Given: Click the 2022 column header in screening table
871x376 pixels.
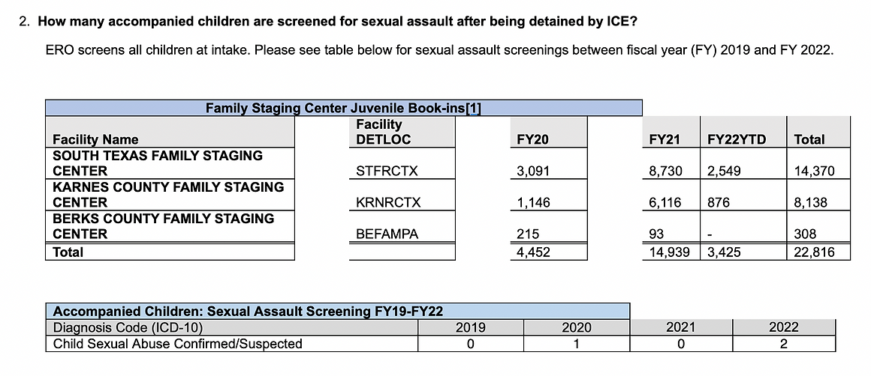Looking at the screenshot, I should (784, 327).
